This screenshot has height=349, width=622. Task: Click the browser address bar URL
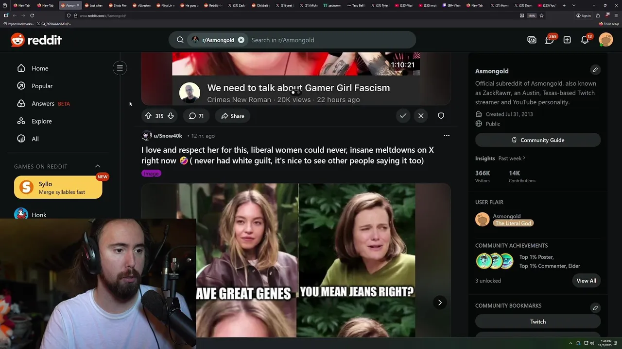point(103,16)
